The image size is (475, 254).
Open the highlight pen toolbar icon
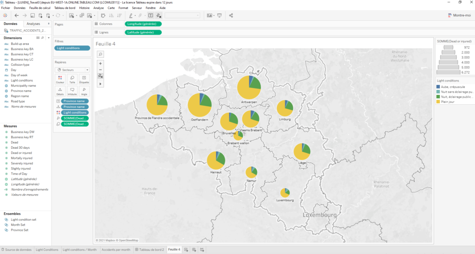(x=131, y=15)
